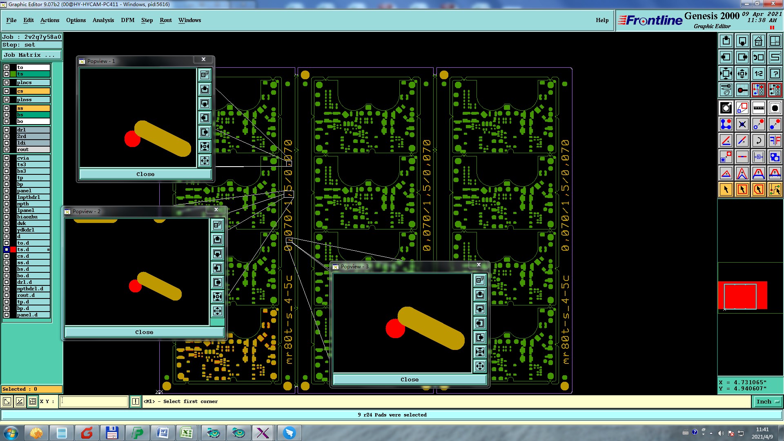Open the Analysis menu

(x=103, y=20)
